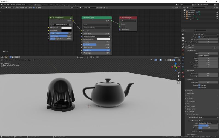Add a new workspace with plus icon

tap(78, 5)
